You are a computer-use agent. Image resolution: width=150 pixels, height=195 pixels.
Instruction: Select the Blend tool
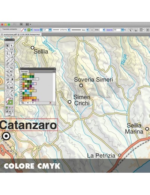point(11,83)
